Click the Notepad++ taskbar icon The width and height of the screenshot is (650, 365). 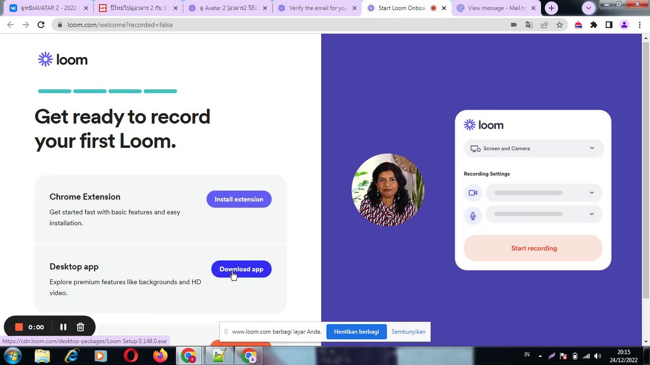point(219,356)
